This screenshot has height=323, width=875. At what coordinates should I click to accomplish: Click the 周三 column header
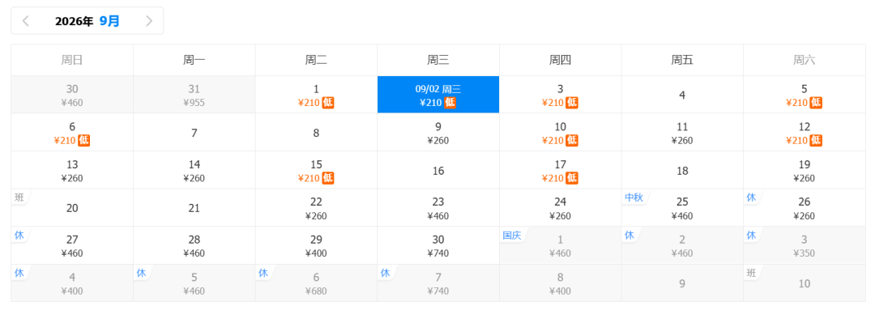tap(438, 60)
